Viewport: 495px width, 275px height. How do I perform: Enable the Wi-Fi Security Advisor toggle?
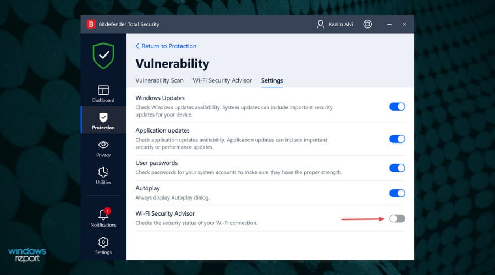397,218
